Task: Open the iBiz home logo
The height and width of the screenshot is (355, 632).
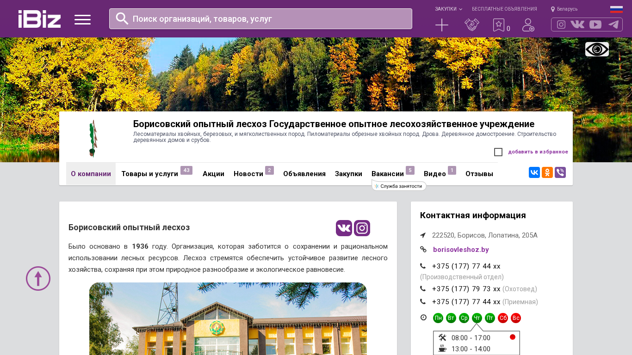Action: (x=39, y=19)
